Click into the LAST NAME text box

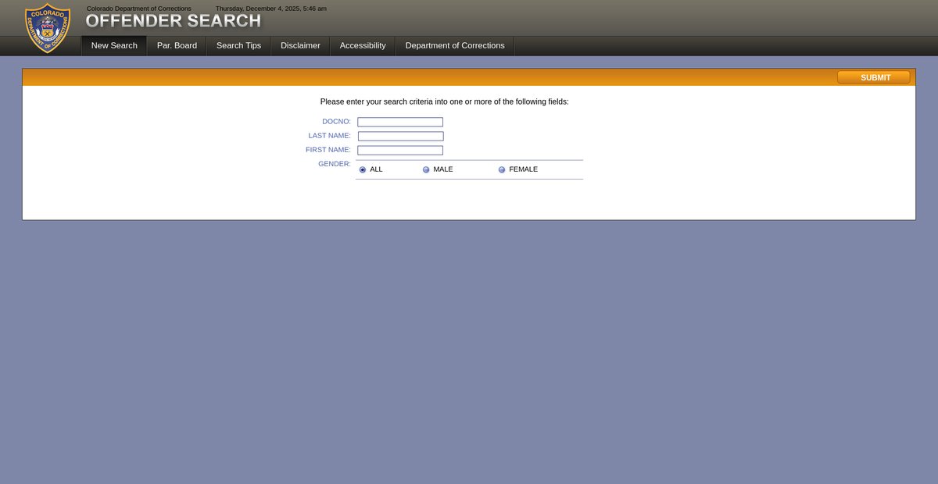click(400, 136)
